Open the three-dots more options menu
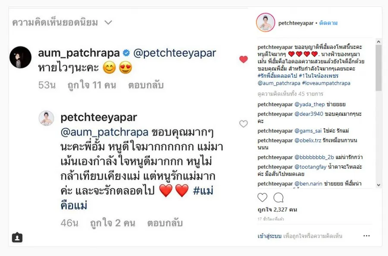 [366, 236]
